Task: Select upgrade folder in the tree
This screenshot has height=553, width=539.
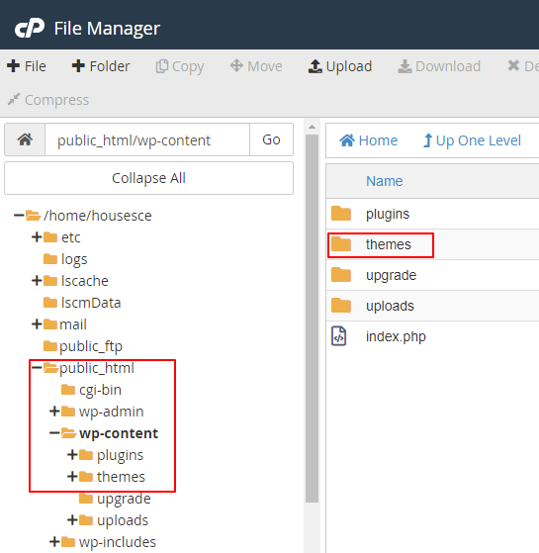Action: 124,499
